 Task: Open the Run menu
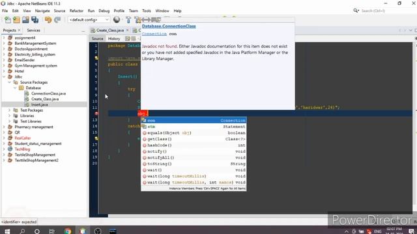91,11
